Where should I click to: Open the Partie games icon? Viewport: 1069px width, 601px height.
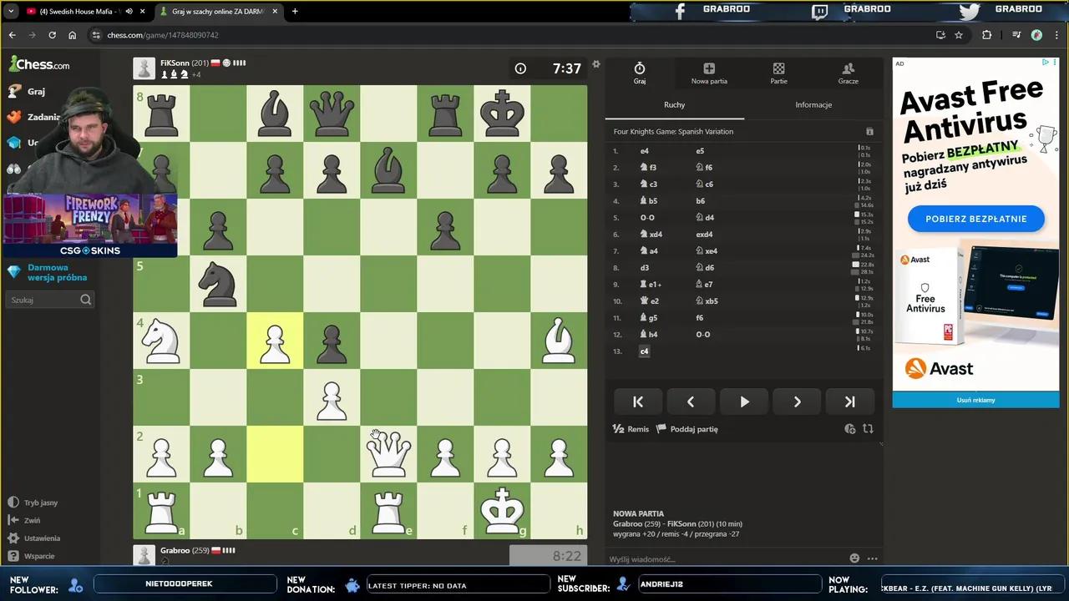(778, 73)
